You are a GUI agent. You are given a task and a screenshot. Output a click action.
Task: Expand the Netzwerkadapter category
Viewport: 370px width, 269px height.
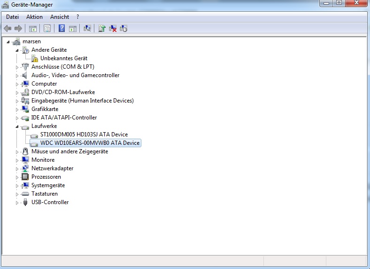pos(17,169)
